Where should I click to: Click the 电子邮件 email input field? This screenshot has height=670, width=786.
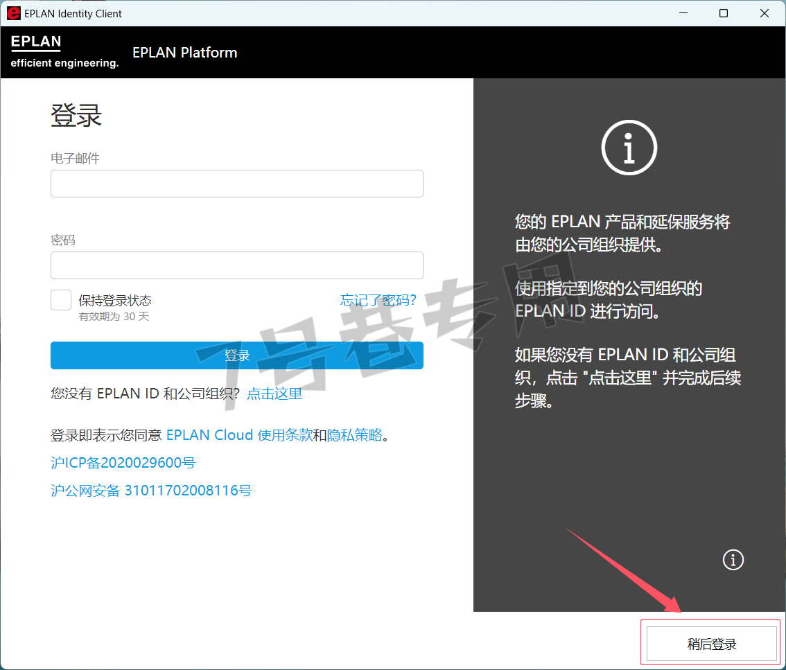236,184
